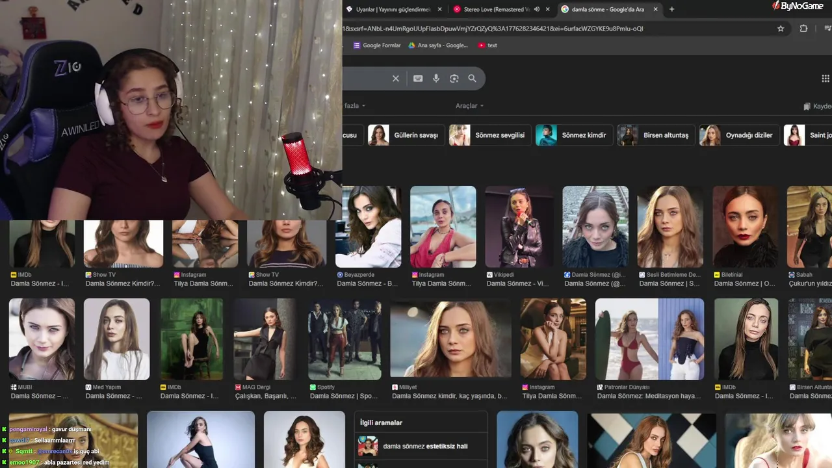Clear the Google search box with the X icon
This screenshot has height=468, width=832.
(x=395, y=79)
